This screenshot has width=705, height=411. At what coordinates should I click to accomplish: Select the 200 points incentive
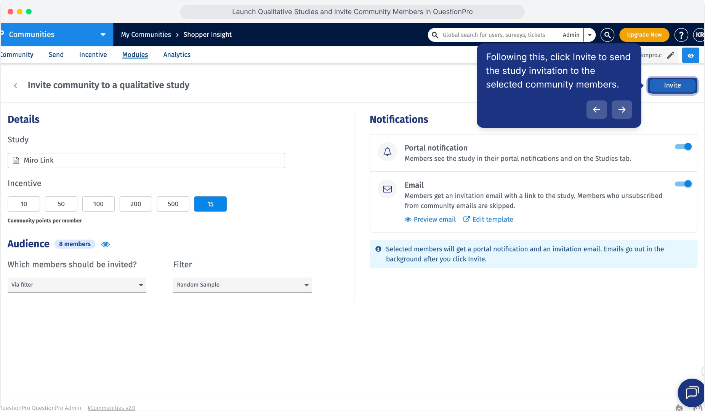pyautogui.click(x=136, y=204)
